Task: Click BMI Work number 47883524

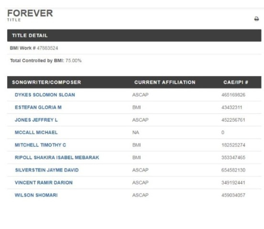Action: (47, 48)
